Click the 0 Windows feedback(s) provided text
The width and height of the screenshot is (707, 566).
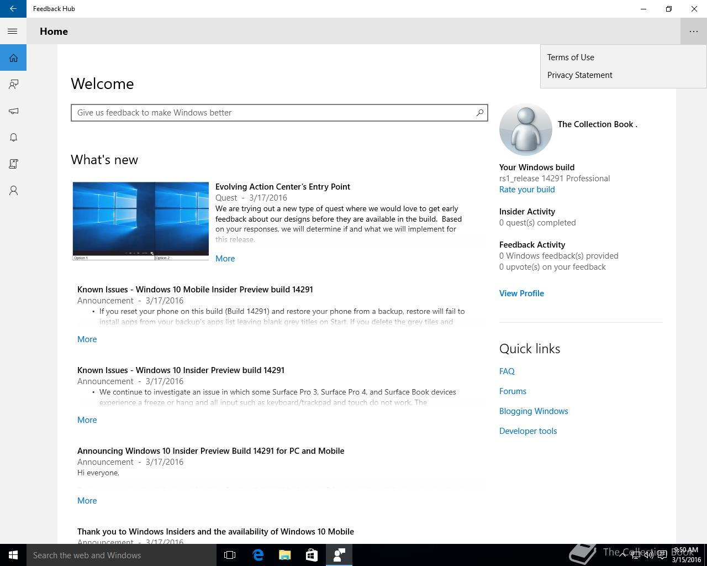pyautogui.click(x=558, y=256)
